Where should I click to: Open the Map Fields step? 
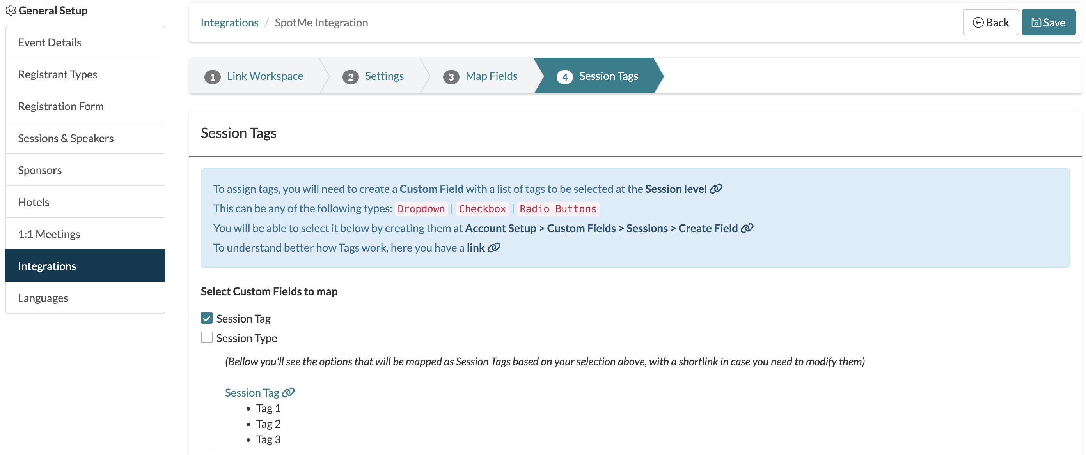pos(491,76)
